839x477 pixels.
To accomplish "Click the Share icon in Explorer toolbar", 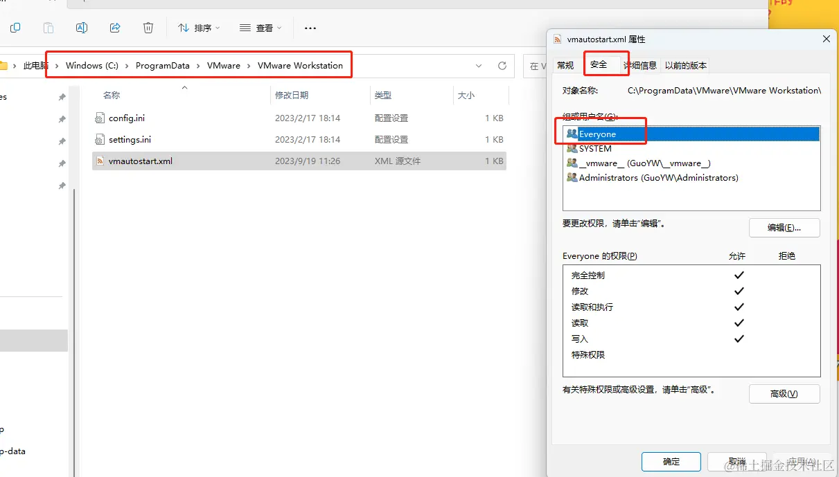I will pos(115,28).
